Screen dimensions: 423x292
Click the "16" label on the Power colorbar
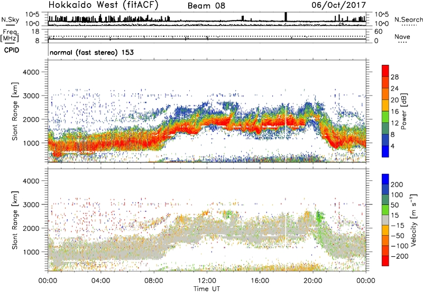394,112
